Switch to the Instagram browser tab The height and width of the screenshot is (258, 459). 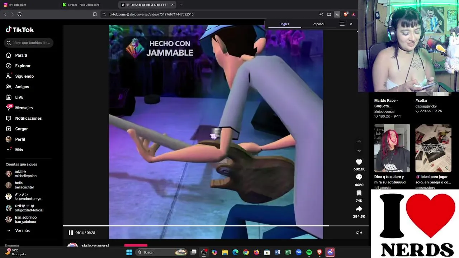[29, 5]
